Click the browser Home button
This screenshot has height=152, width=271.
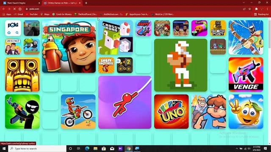pos(20,9)
